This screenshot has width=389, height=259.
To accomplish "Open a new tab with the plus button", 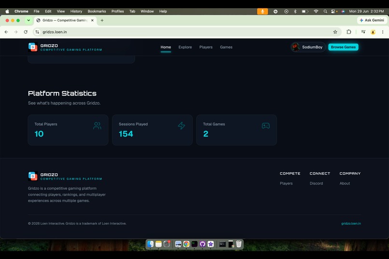I will coord(102,20).
